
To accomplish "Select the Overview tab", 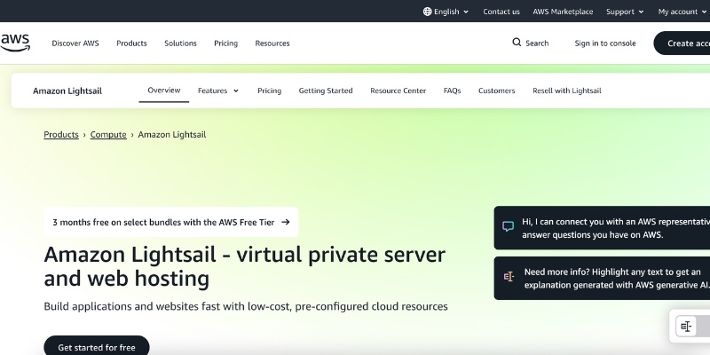I will 163,91.
